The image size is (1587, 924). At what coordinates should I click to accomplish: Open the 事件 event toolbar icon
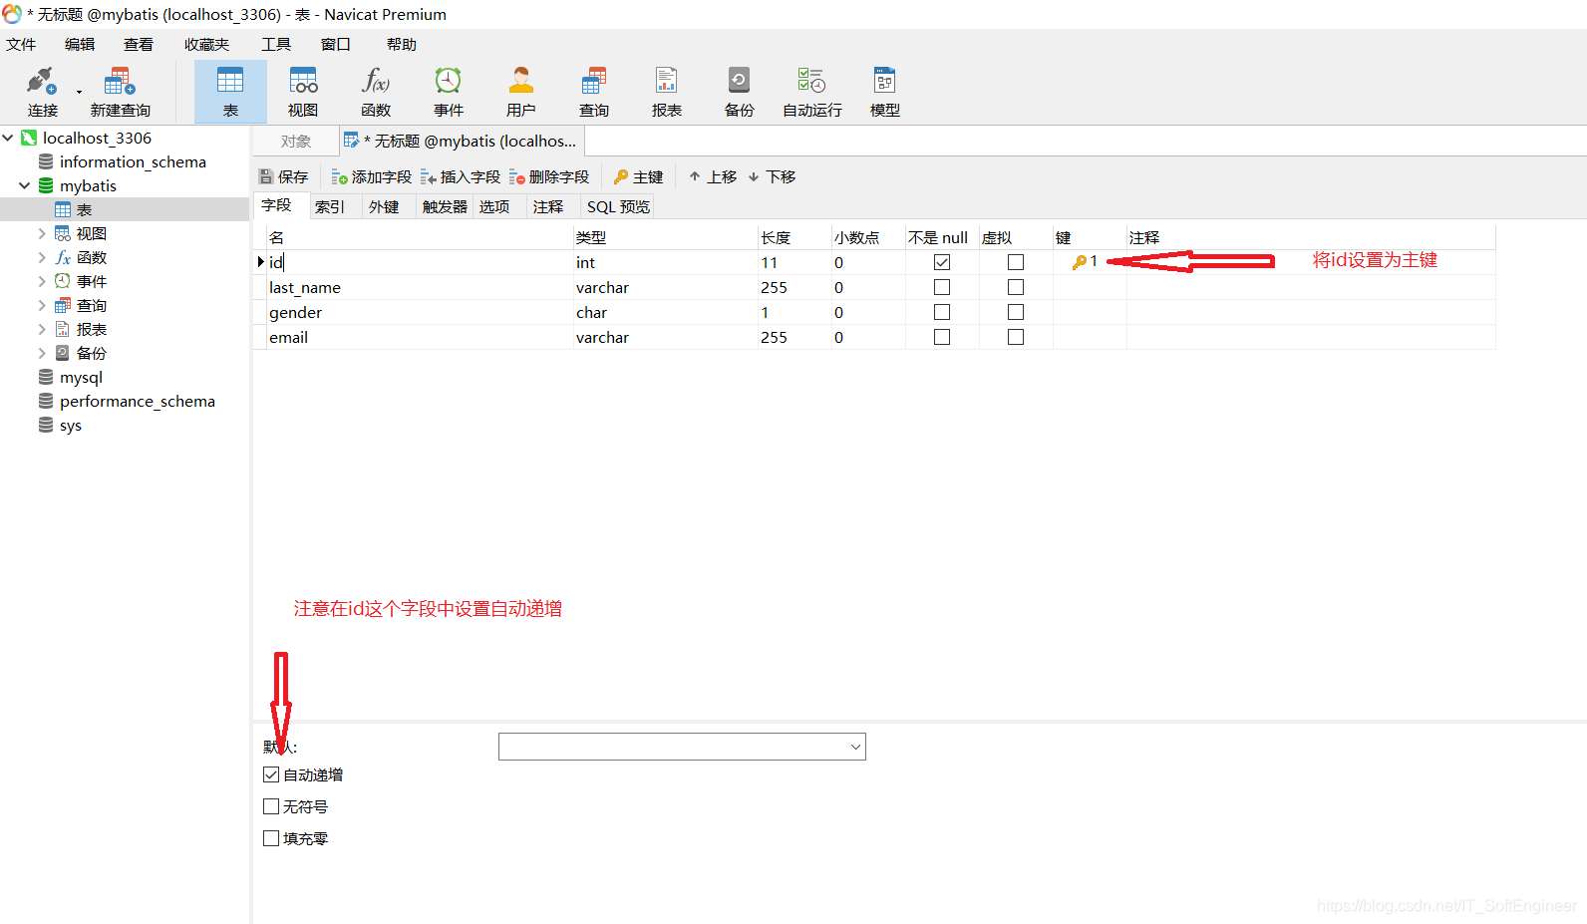(x=449, y=92)
